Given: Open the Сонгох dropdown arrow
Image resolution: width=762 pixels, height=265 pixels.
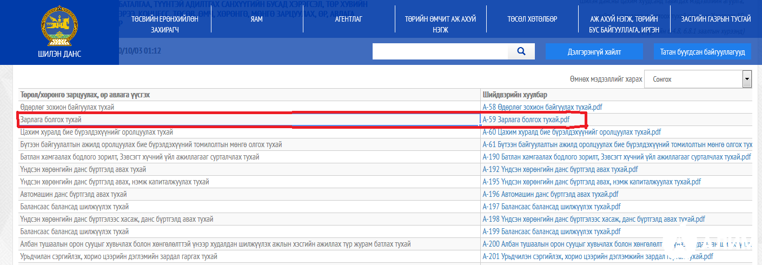Looking at the screenshot, I should 747,79.
